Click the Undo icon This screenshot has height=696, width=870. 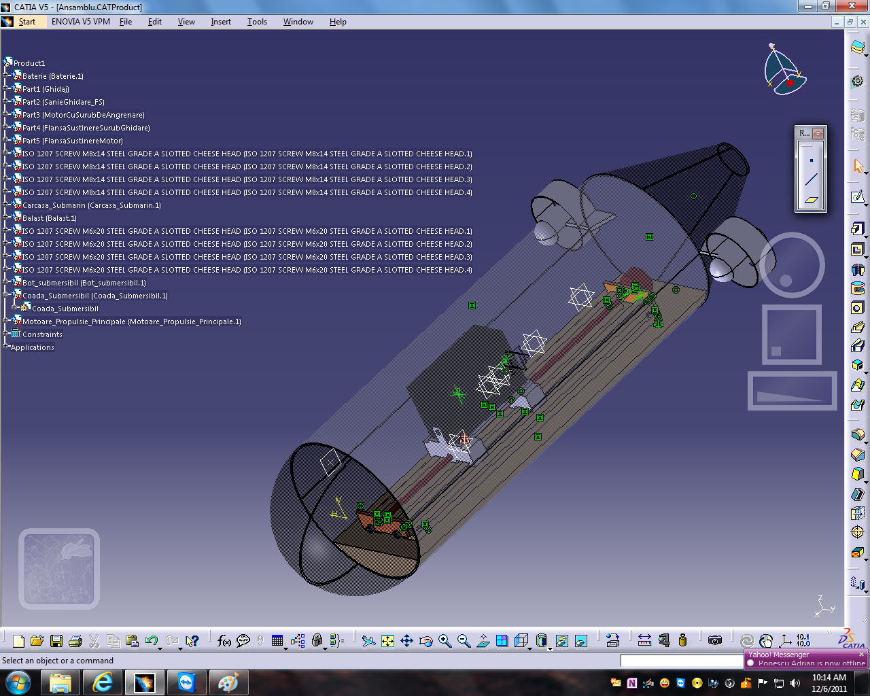pos(150,640)
